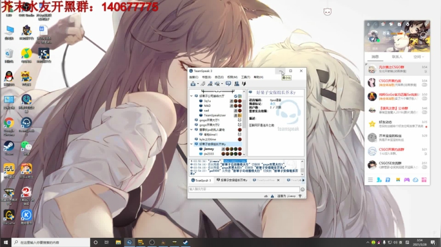The height and width of the screenshot is (247, 441).
Task: Click the connection signal icon in the TeamSpeak status bar
Action: pyautogui.click(x=300, y=196)
